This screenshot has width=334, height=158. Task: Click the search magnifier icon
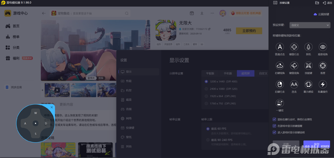(127, 13)
